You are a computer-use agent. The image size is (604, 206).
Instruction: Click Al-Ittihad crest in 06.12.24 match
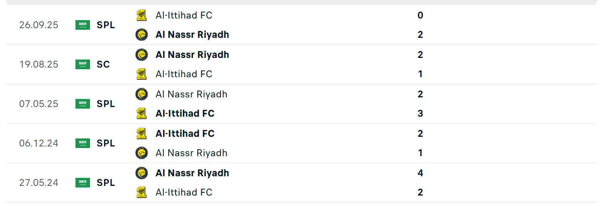pos(141,134)
